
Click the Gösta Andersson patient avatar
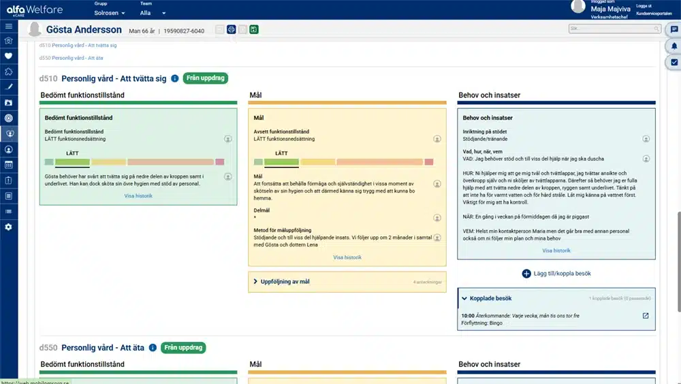(x=34, y=29)
